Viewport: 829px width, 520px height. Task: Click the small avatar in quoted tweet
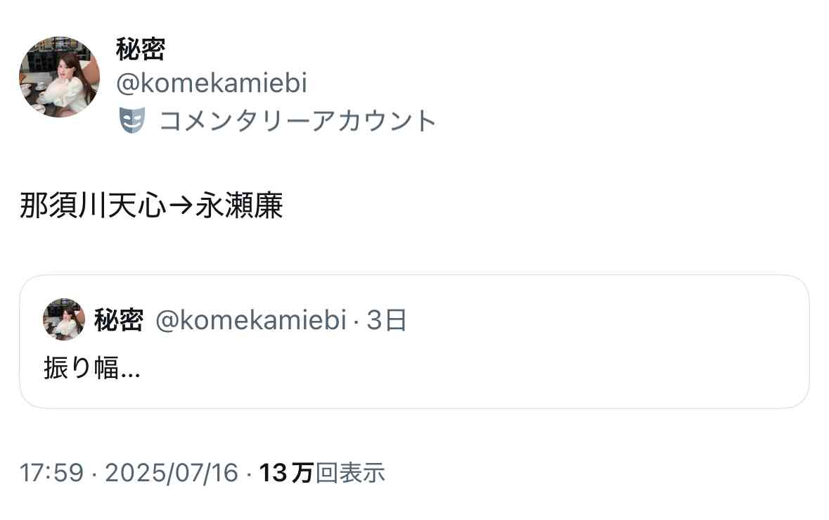point(64,319)
